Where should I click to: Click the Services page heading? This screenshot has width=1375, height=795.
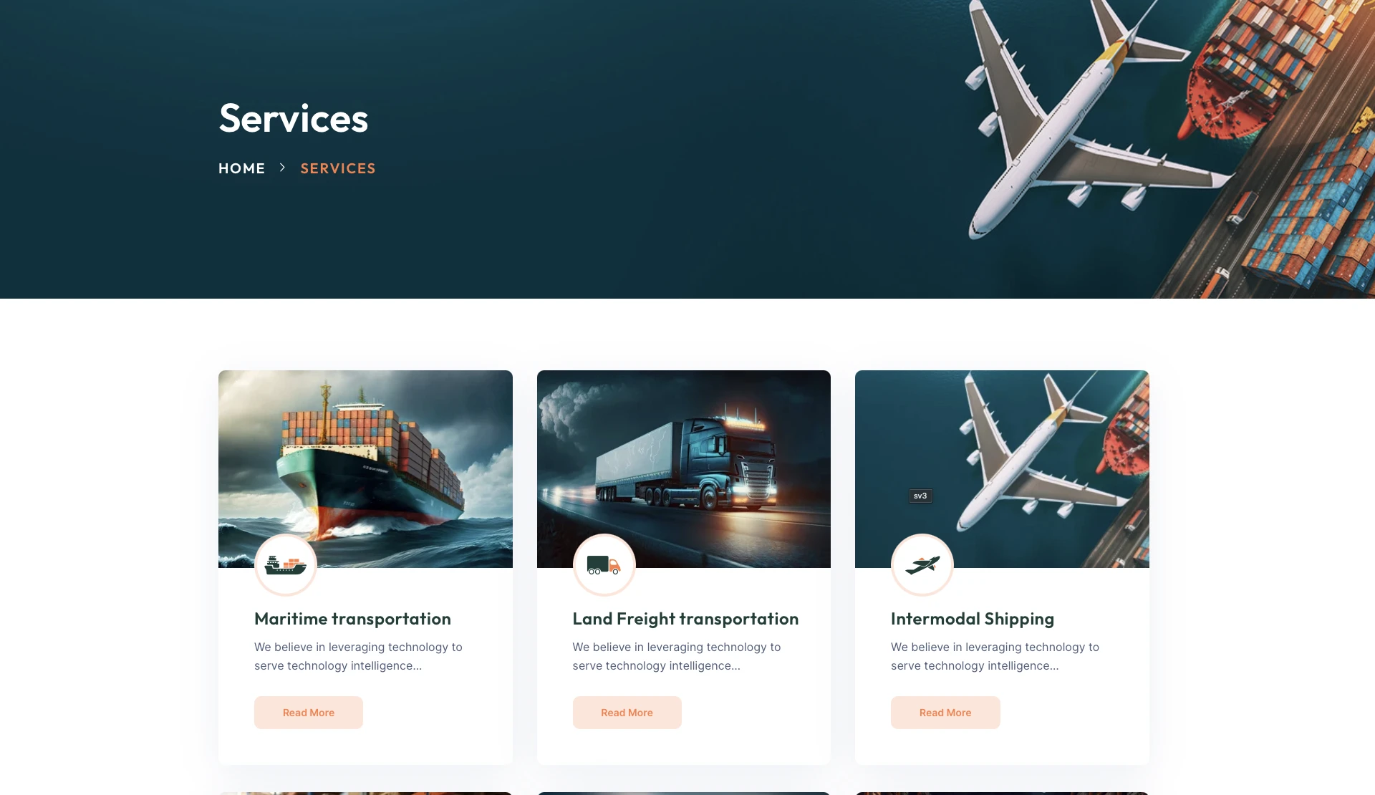[x=294, y=118]
